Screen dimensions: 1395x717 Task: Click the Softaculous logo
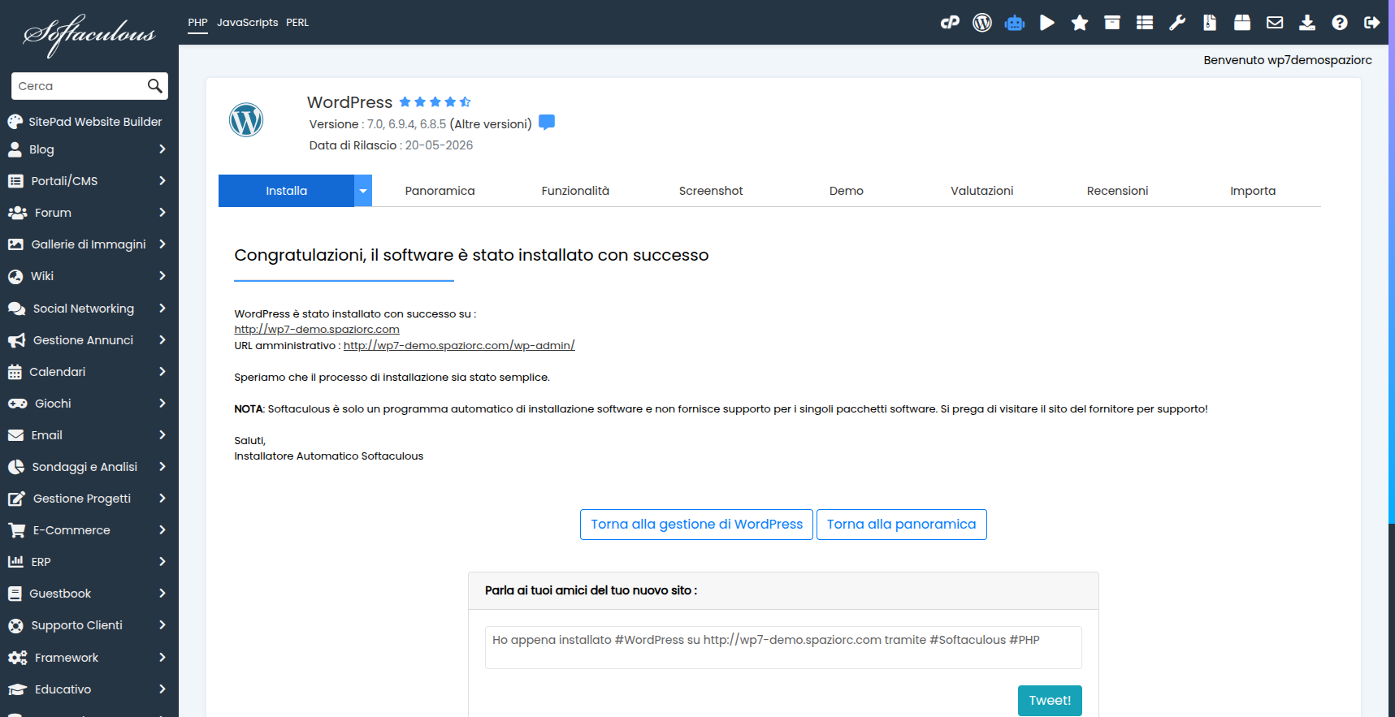[x=89, y=35]
